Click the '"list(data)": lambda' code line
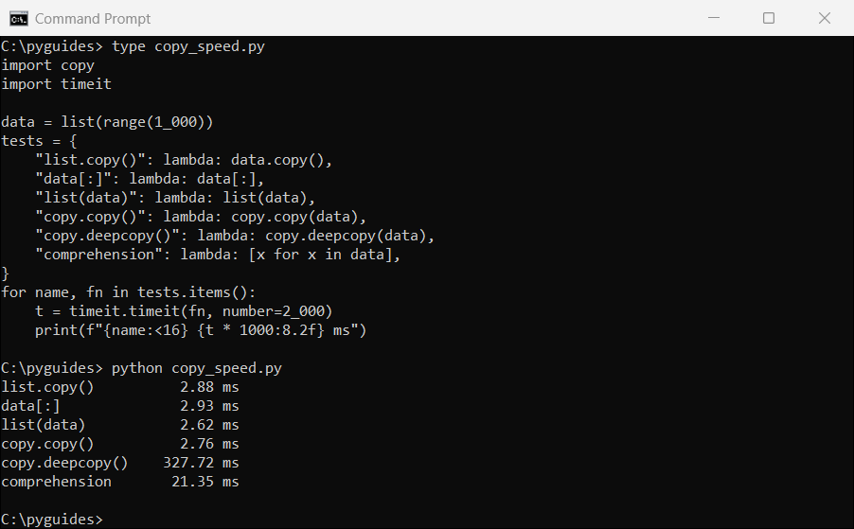854x529 pixels. click(175, 198)
